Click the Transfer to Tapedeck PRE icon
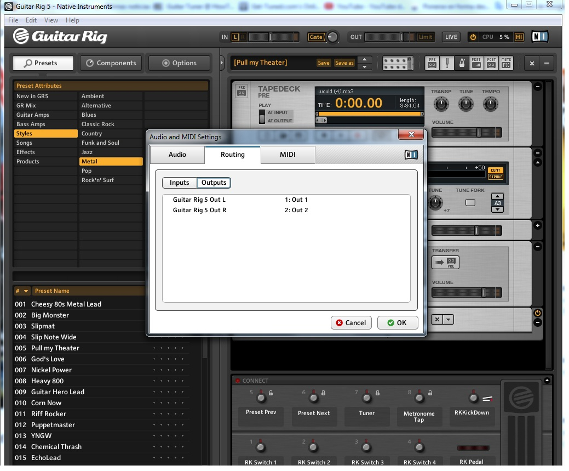Image resolution: width=569 pixels, height=471 pixels. (x=445, y=263)
